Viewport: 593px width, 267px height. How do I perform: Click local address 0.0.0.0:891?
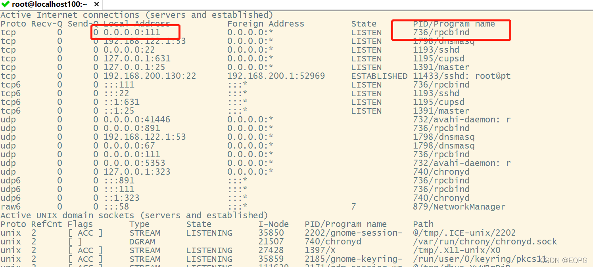click(132, 128)
